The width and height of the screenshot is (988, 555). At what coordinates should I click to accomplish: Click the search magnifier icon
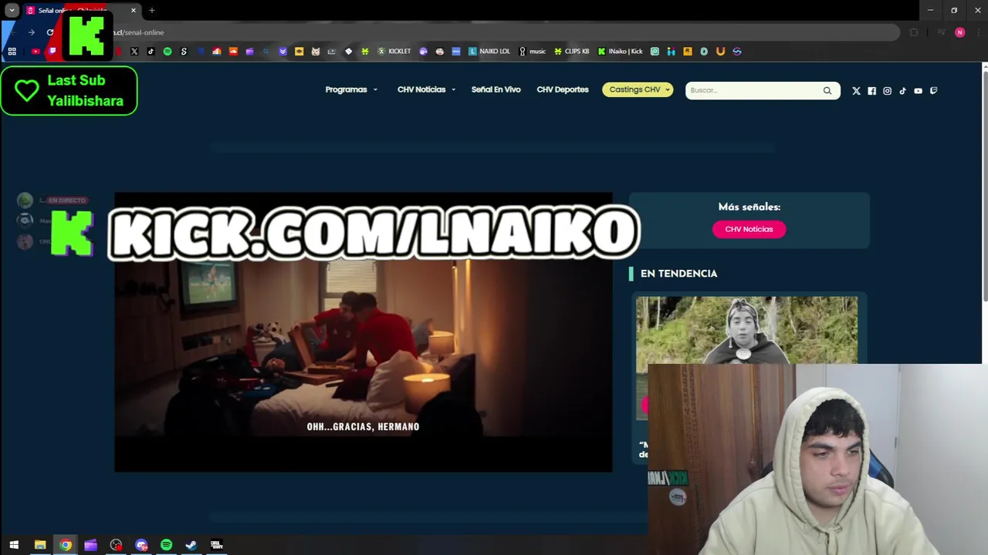[827, 90]
